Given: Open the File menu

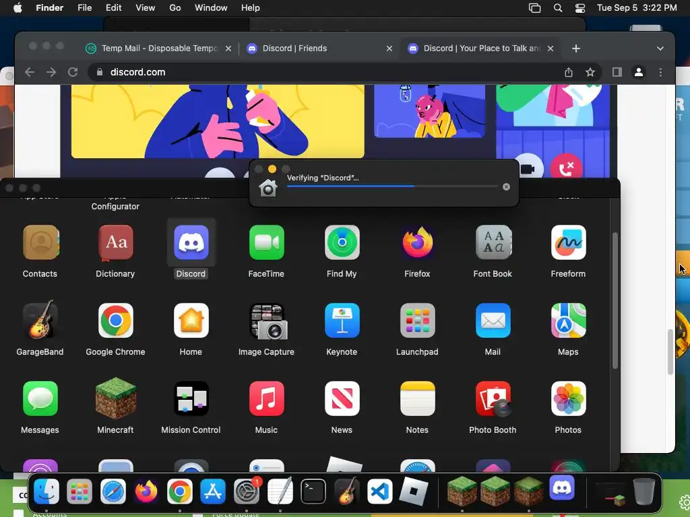Looking at the screenshot, I should click(x=84, y=8).
